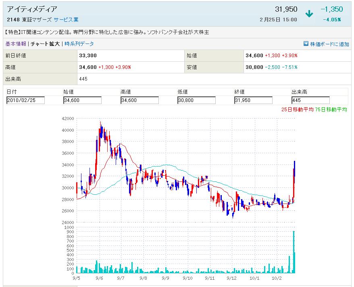The image size is (354, 287).
Task: Click the 終値 field showing 31,950
Action: 253,100
